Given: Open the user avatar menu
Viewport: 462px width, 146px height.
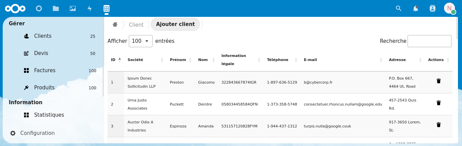Looking at the screenshot, I should point(449,8).
